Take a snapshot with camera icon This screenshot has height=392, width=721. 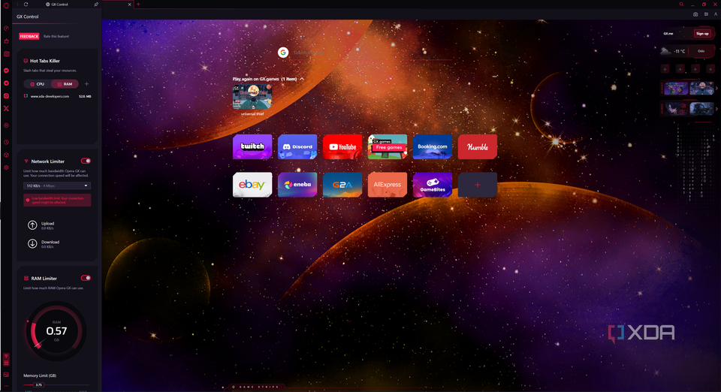coord(695,14)
